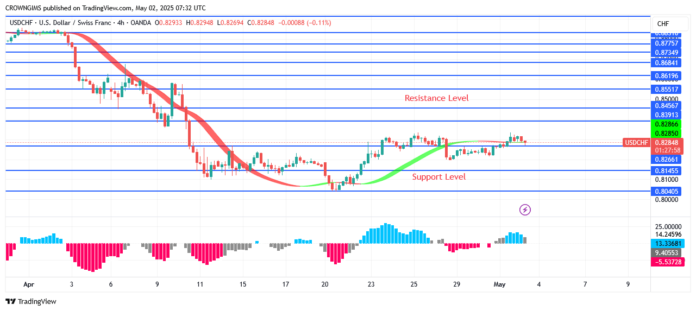
Task: Click the blue 13.33681 indicator value label
Action: (x=666, y=244)
